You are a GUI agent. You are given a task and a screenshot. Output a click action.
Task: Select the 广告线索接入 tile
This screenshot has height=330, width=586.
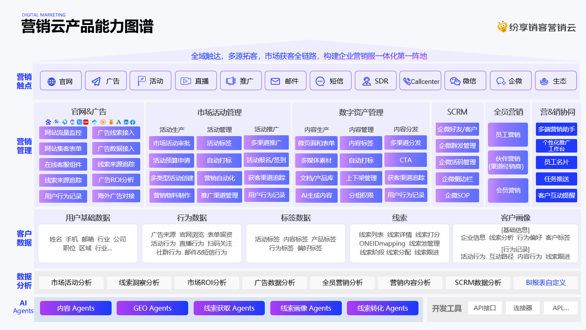point(116,133)
